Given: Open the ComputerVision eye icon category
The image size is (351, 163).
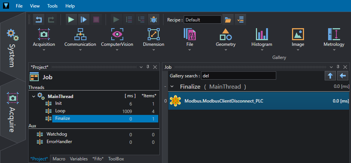Looking at the screenshot, I should pos(117,35).
